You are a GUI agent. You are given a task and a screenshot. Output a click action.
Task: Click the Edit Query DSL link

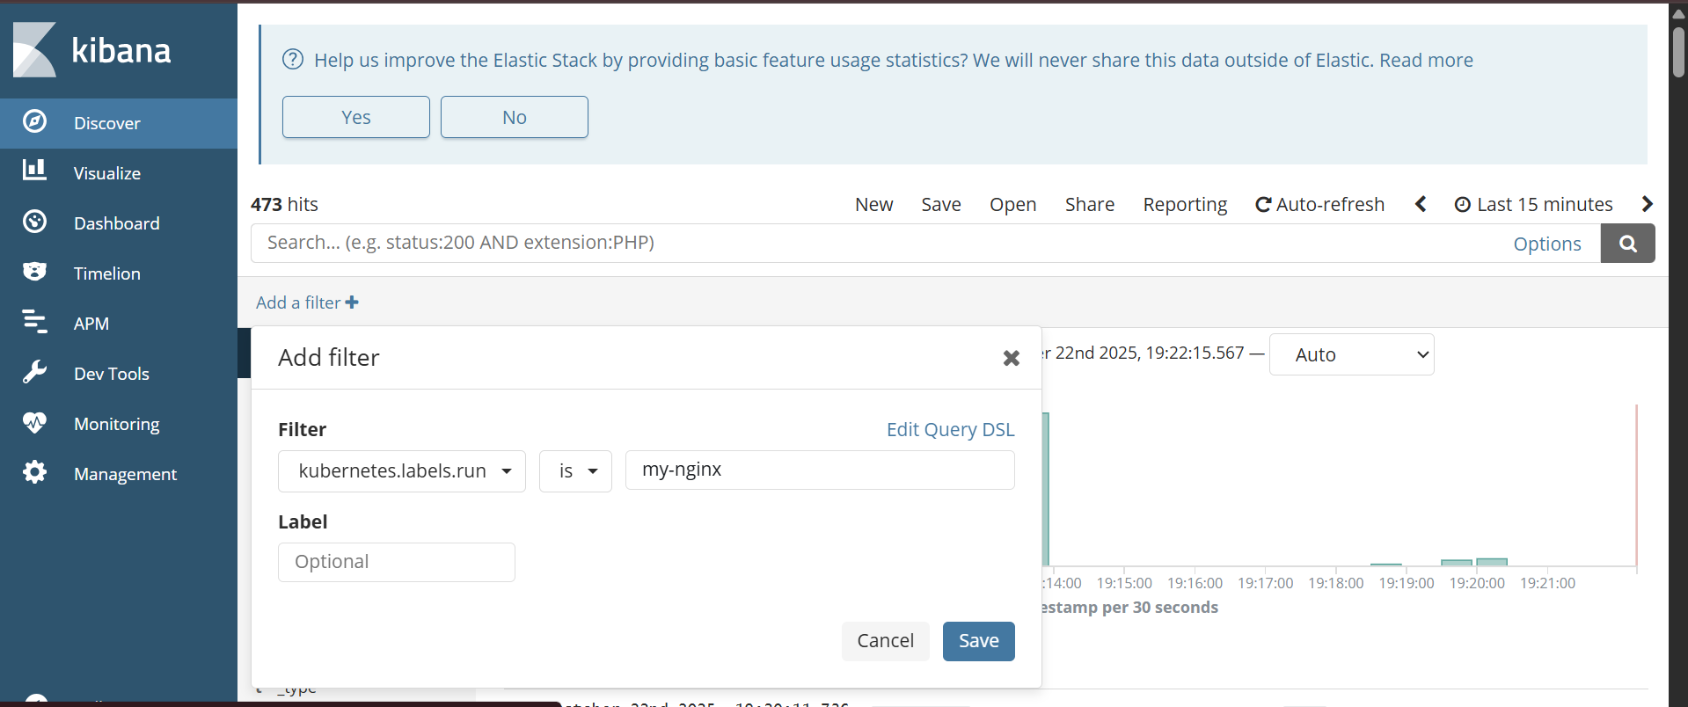click(x=950, y=429)
